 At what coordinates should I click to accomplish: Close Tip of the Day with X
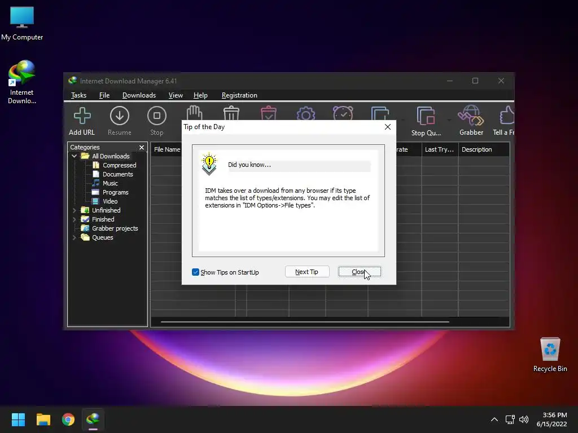(387, 127)
